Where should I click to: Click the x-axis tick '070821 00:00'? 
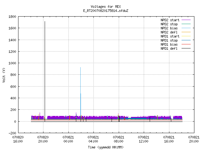coord(68,139)
